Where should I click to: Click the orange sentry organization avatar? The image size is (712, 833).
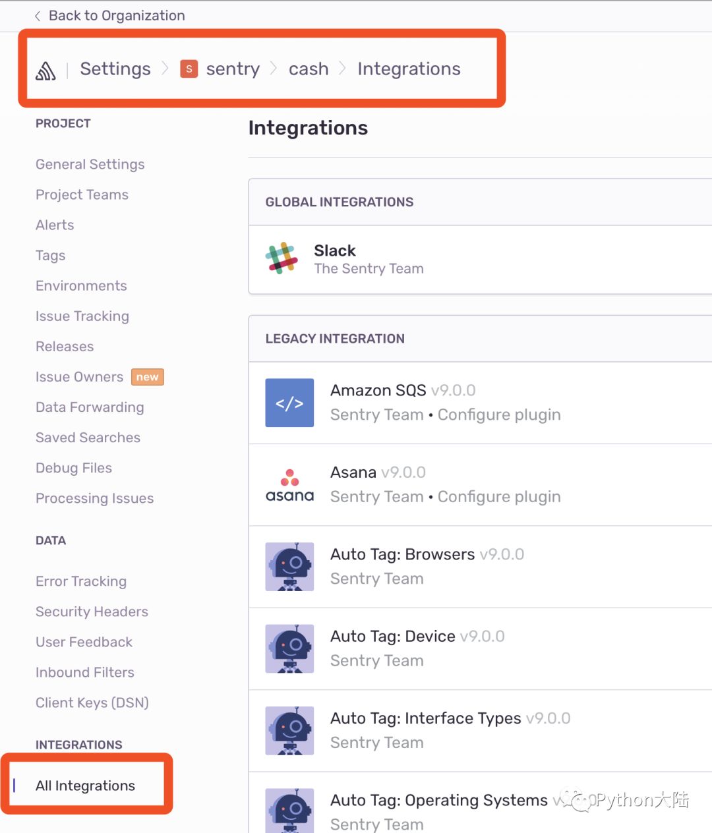click(189, 69)
